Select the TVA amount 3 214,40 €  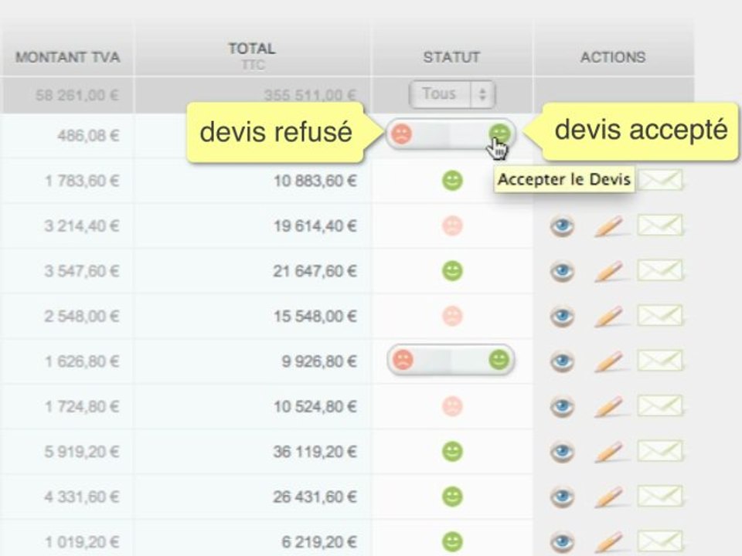pos(82,225)
